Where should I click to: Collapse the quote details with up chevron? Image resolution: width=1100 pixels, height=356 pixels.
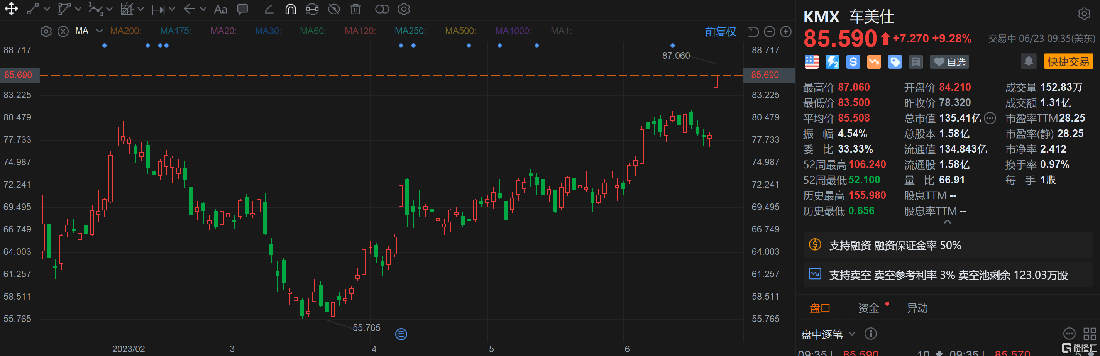pyautogui.click(x=947, y=222)
